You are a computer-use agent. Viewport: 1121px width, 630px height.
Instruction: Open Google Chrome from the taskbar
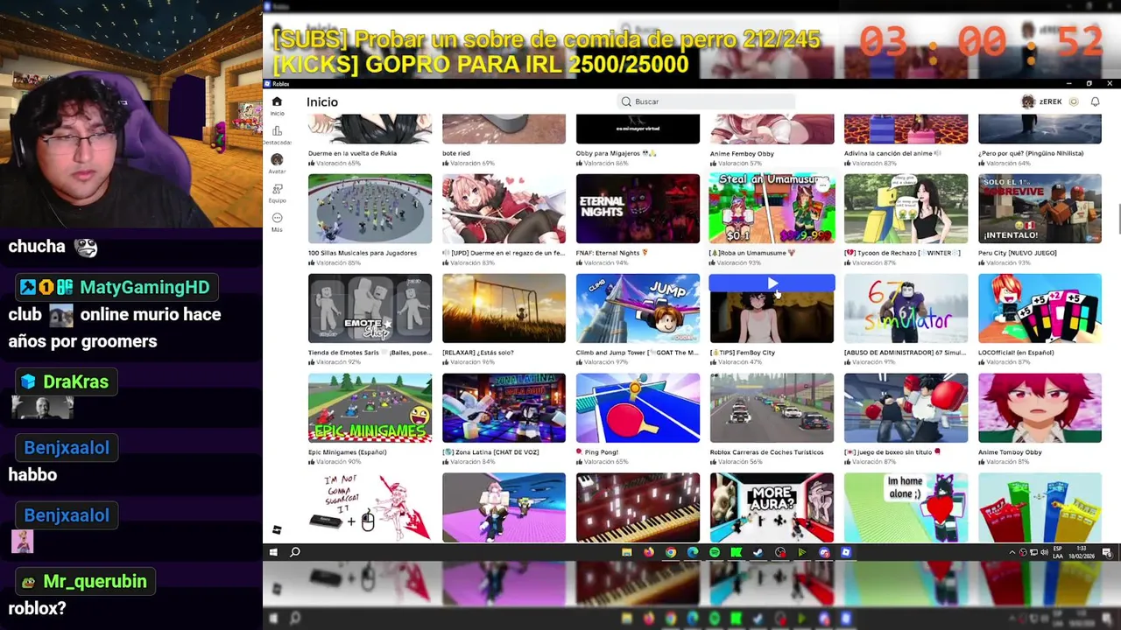coord(670,552)
